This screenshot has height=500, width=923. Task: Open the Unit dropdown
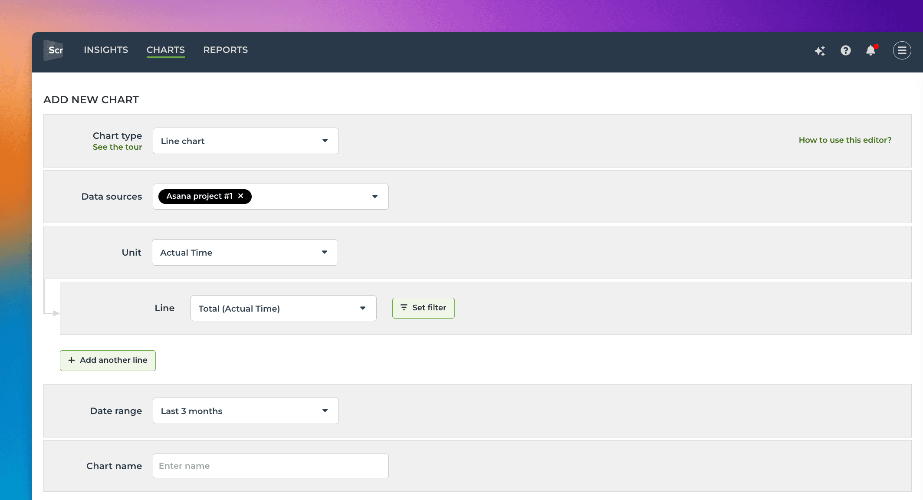click(245, 253)
